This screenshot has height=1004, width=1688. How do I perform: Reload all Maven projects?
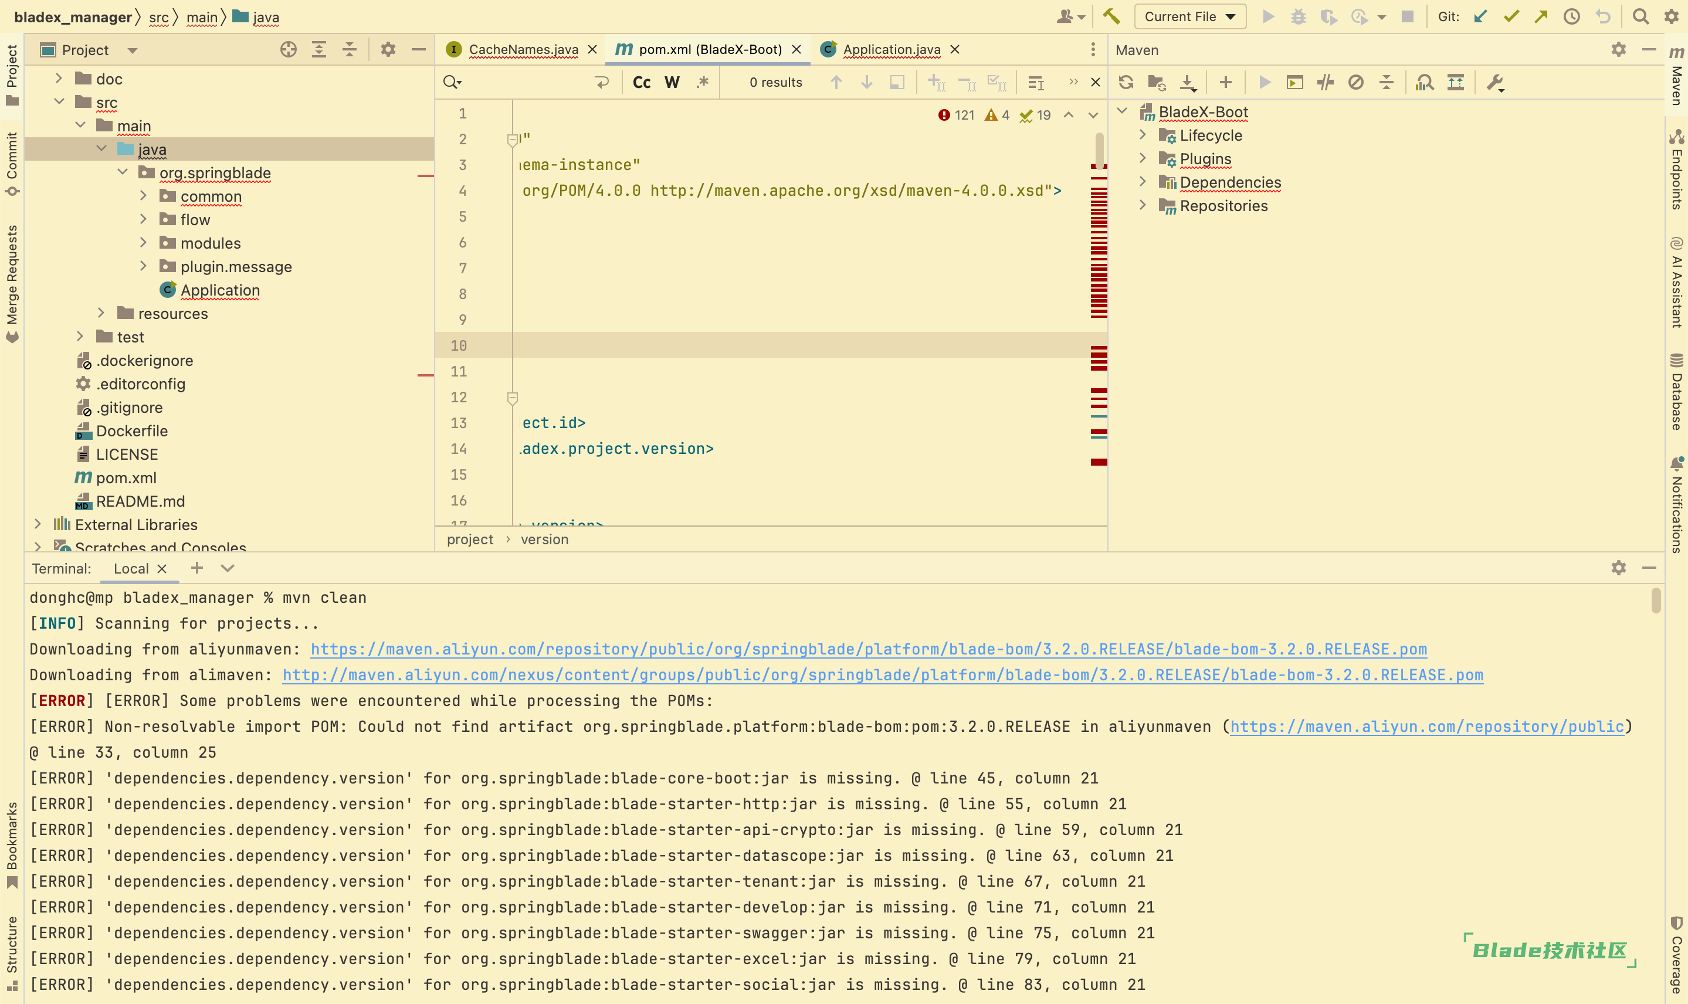click(1126, 83)
